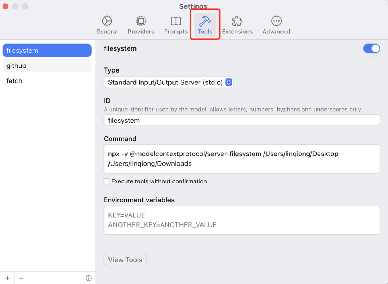The image size is (388, 284).
Task: Click the ID text field
Action: pos(241,120)
